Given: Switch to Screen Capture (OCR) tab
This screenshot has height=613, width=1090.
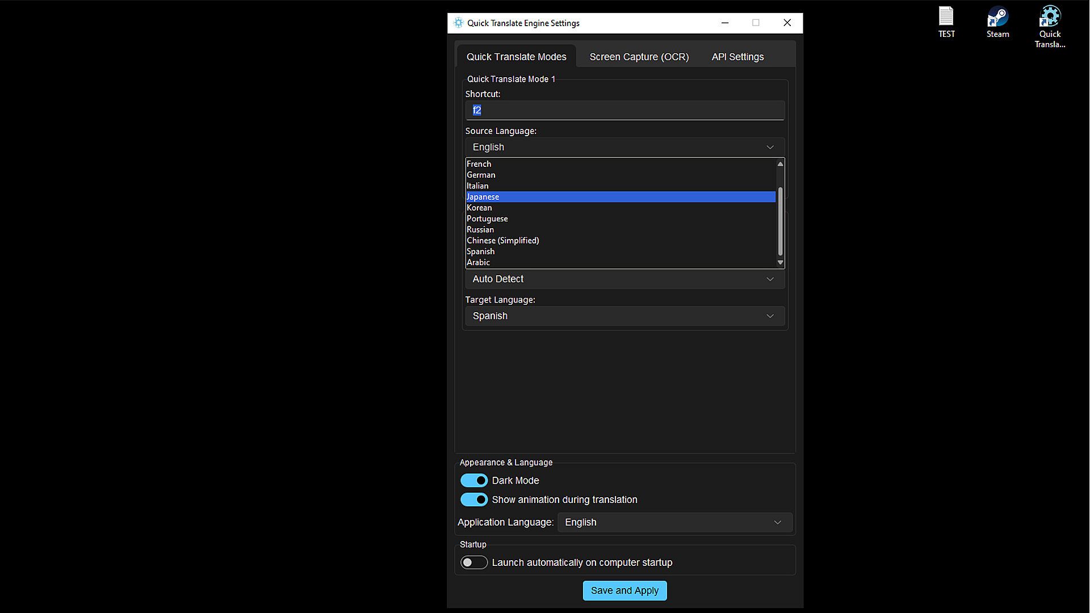Looking at the screenshot, I should tap(639, 57).
